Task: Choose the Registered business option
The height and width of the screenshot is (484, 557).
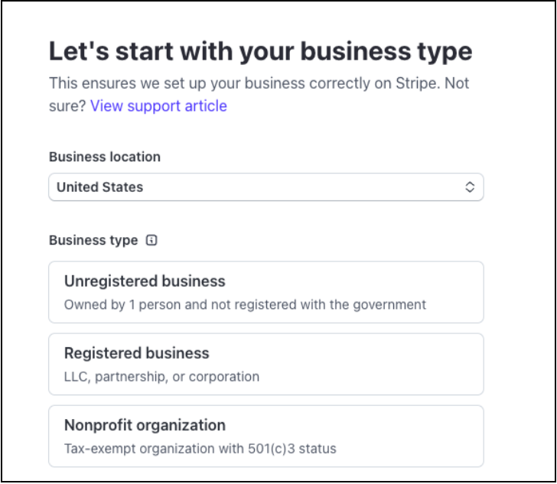Action: click(265, 364)
